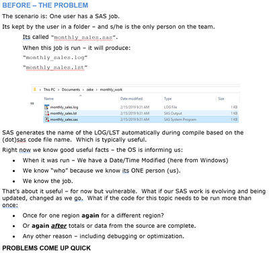Expand the chevron between Documents and zeke

pyautogui.click(x=83, y=89)
